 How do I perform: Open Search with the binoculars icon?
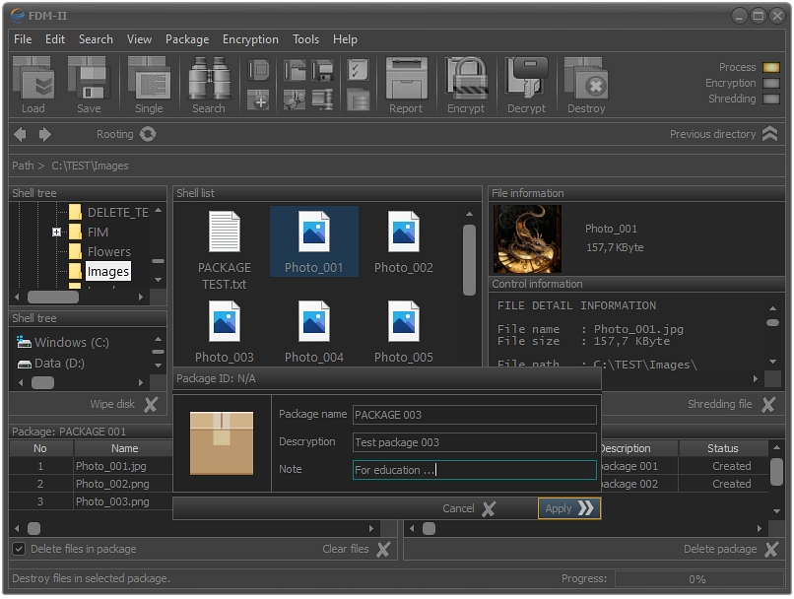tap(209, 79)
